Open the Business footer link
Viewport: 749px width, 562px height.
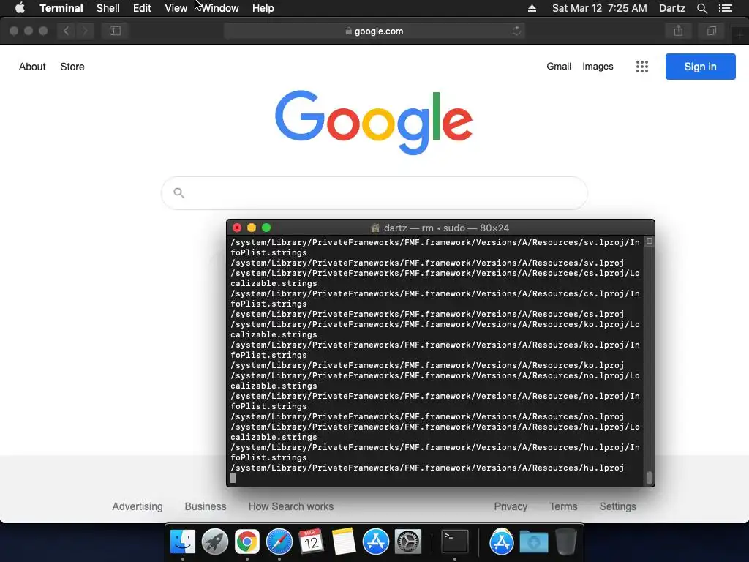[x=206, y=506]
